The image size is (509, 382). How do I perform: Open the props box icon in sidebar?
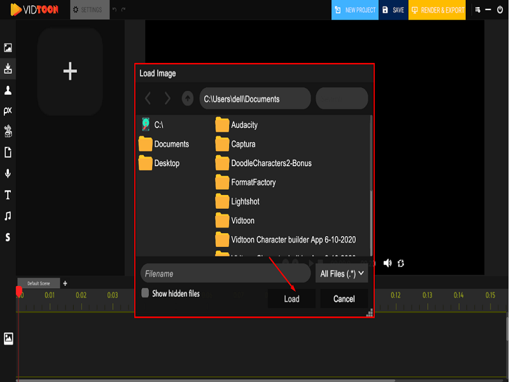(x=8, y=131)
